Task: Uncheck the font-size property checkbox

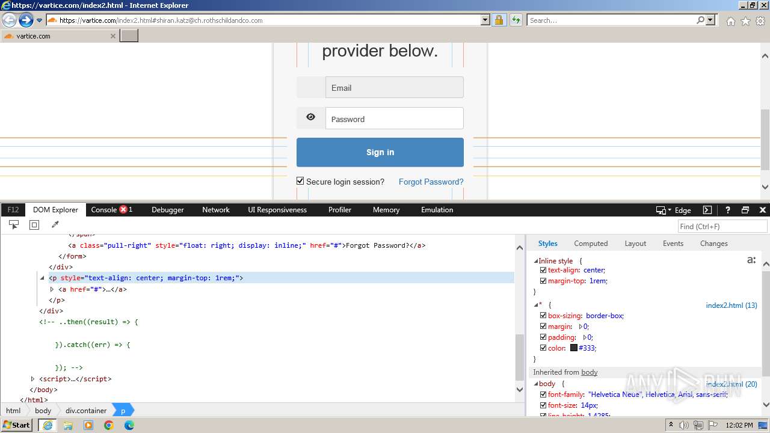Action: 543,405
